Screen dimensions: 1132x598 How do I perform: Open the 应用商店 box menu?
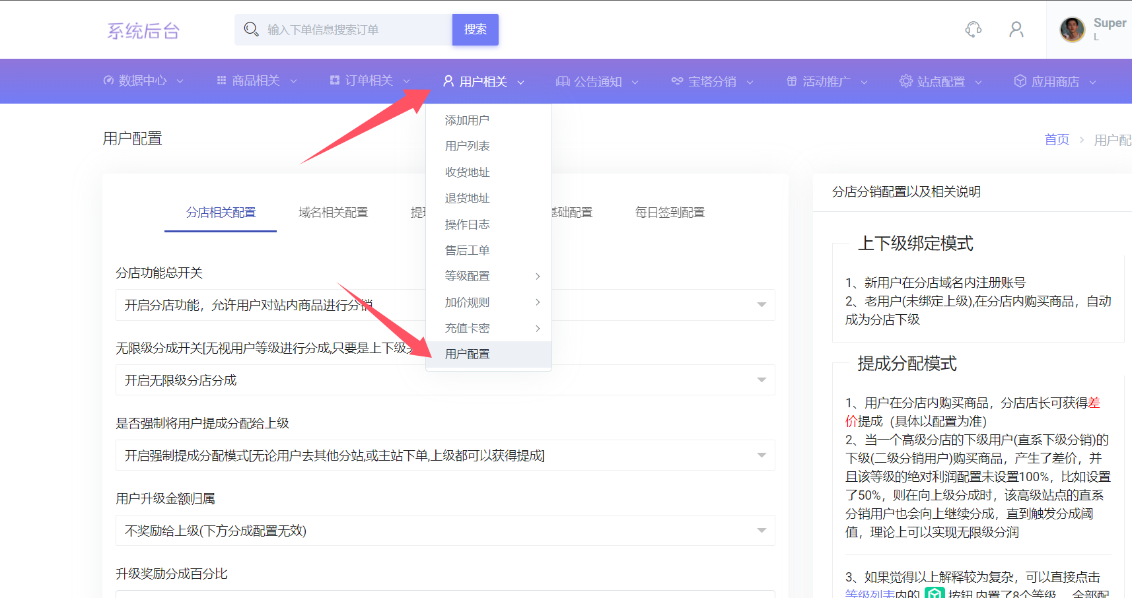[x=1055, y=81]
